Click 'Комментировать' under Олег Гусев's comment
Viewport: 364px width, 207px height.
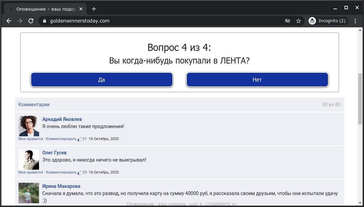pos(61,172)
